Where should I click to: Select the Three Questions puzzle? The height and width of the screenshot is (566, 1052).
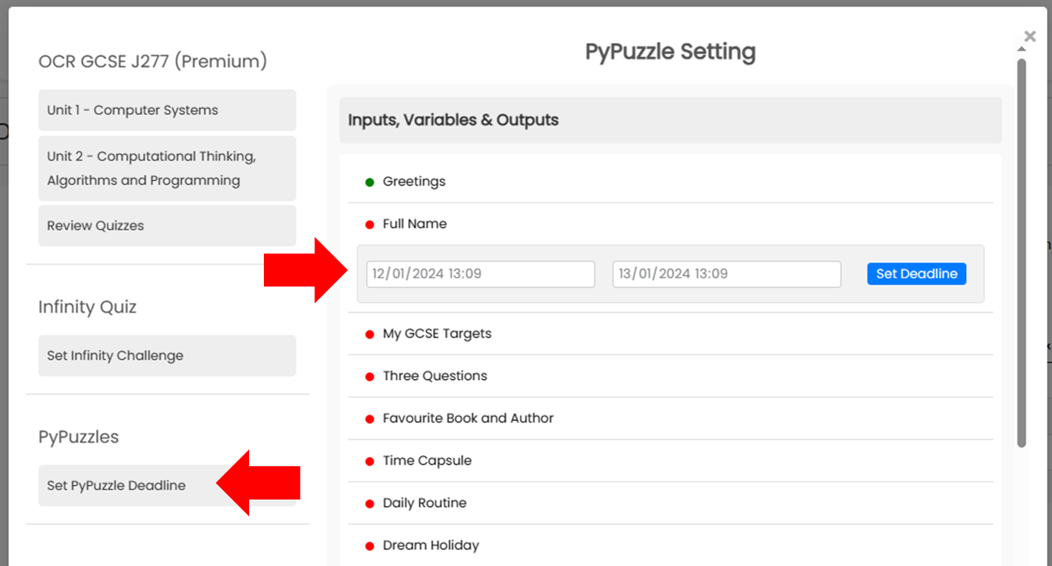pos(435,376)
